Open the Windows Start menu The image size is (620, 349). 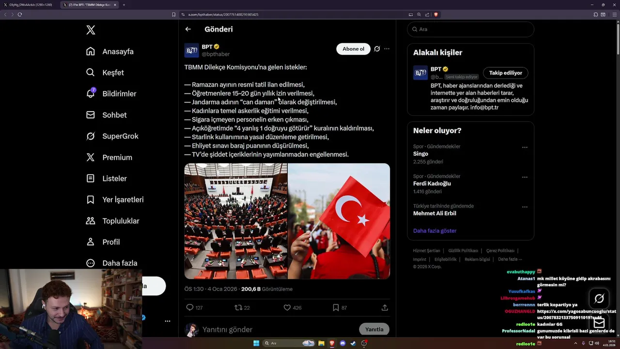(x=256, y=343)
